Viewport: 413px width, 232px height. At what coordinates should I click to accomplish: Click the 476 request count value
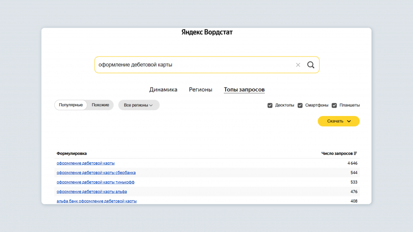[354, 192]
